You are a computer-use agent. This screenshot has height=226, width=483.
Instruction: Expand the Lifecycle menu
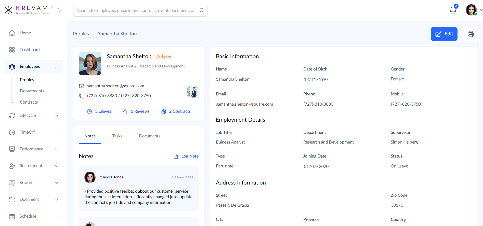(57, 116)
